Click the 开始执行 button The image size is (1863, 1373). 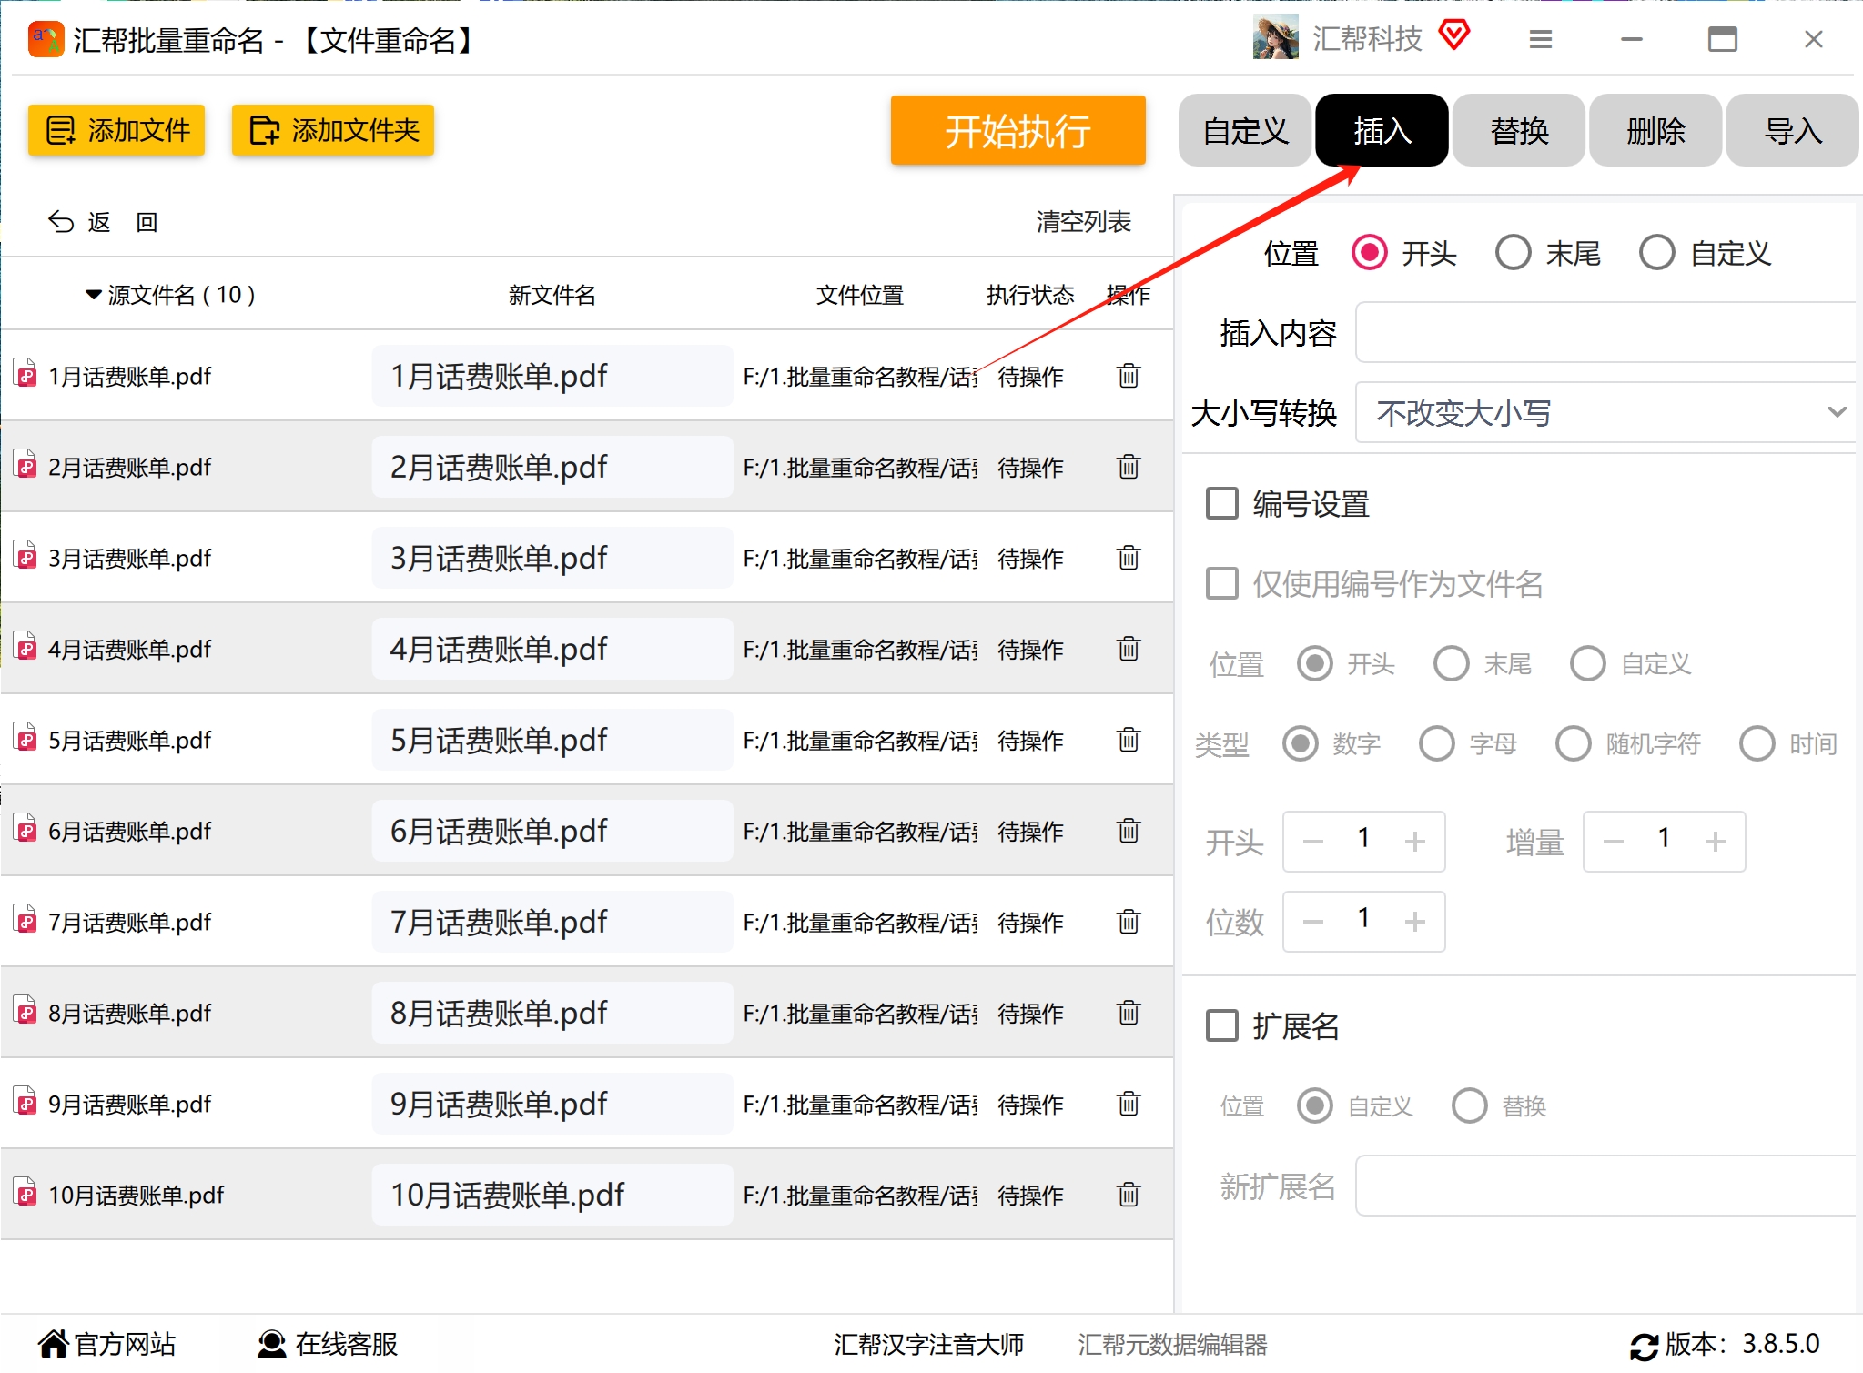point(1018,130)
